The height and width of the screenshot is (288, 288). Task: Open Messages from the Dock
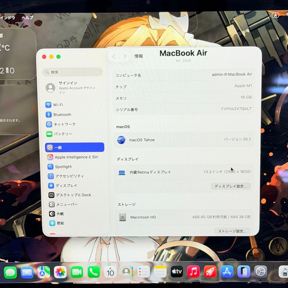[10, 272]
